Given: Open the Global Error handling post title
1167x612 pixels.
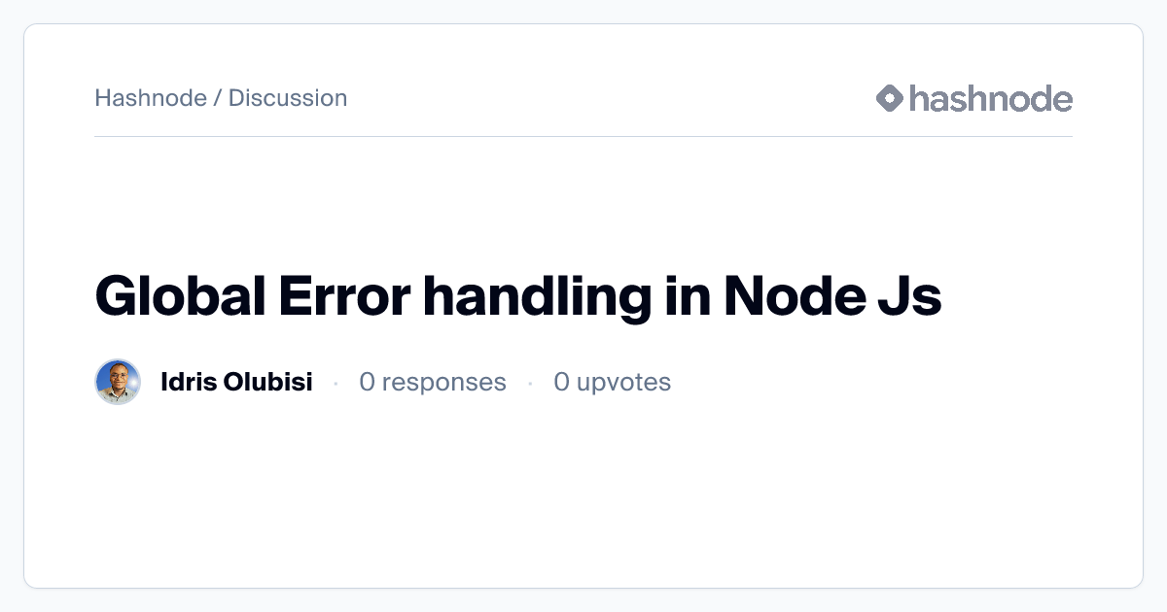Looking at the screenshot, I should [518, 296].
